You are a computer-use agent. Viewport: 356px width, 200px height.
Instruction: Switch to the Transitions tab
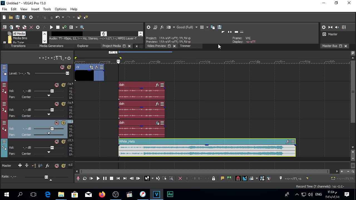click(18, 46)
